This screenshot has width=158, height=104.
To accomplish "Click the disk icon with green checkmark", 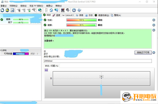I will point(29,10).
